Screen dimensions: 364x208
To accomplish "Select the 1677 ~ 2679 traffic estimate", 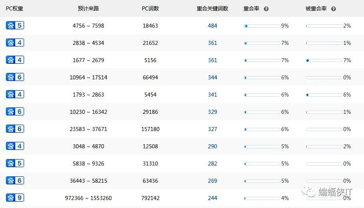I will pyautogui.click(x=88, y=60).
